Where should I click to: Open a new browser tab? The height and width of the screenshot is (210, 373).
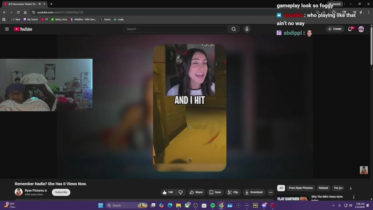click(x=51, y=4)
